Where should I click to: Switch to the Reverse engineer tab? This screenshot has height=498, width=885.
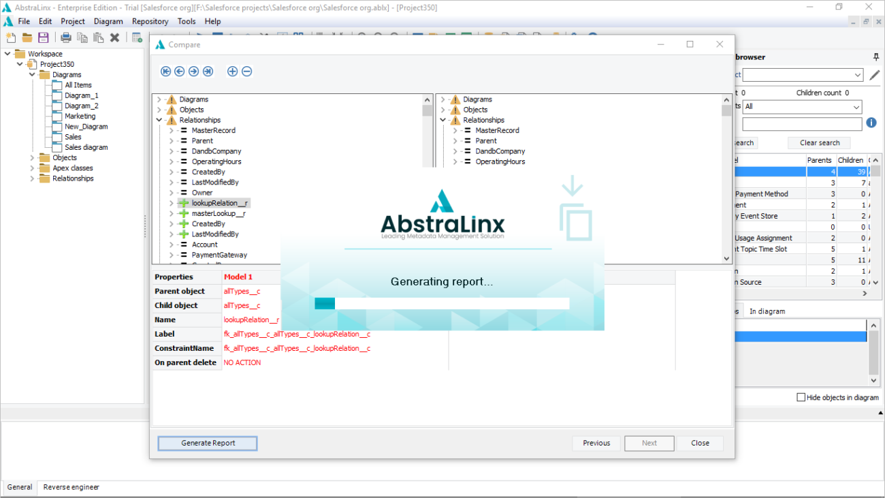(71, 487)
